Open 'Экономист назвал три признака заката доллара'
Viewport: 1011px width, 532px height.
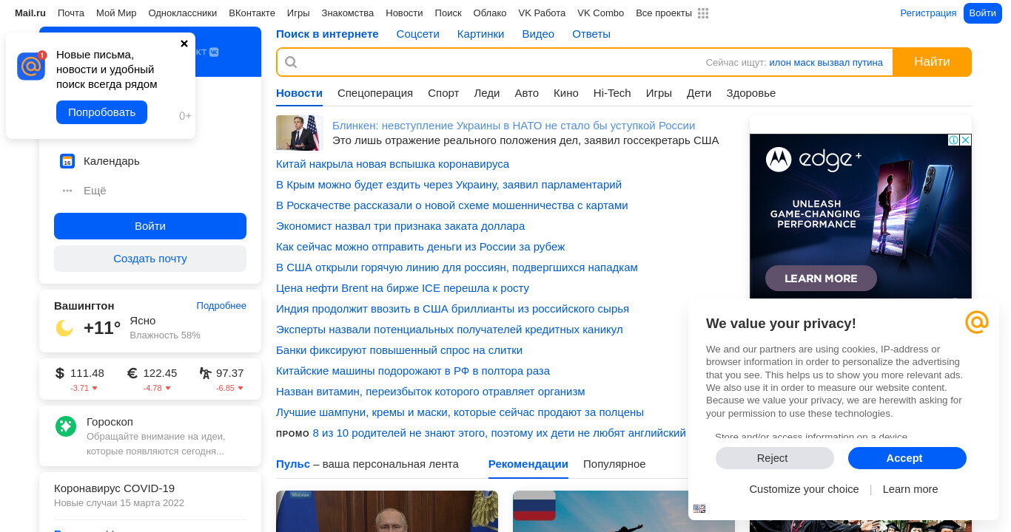(400, 226)
